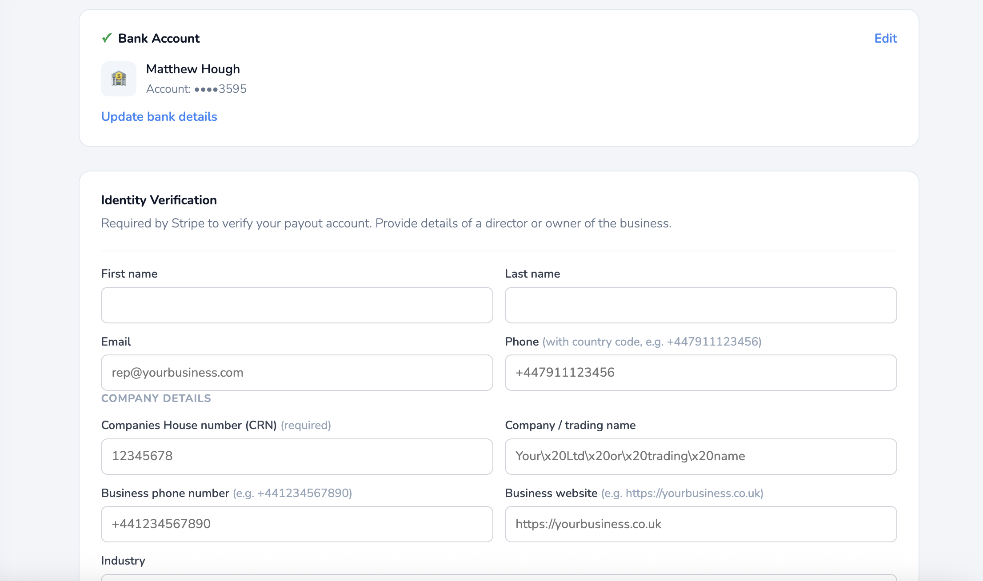Click the Stripe verification description text
This screenshot has height=581, width=983.
[386, 223]
